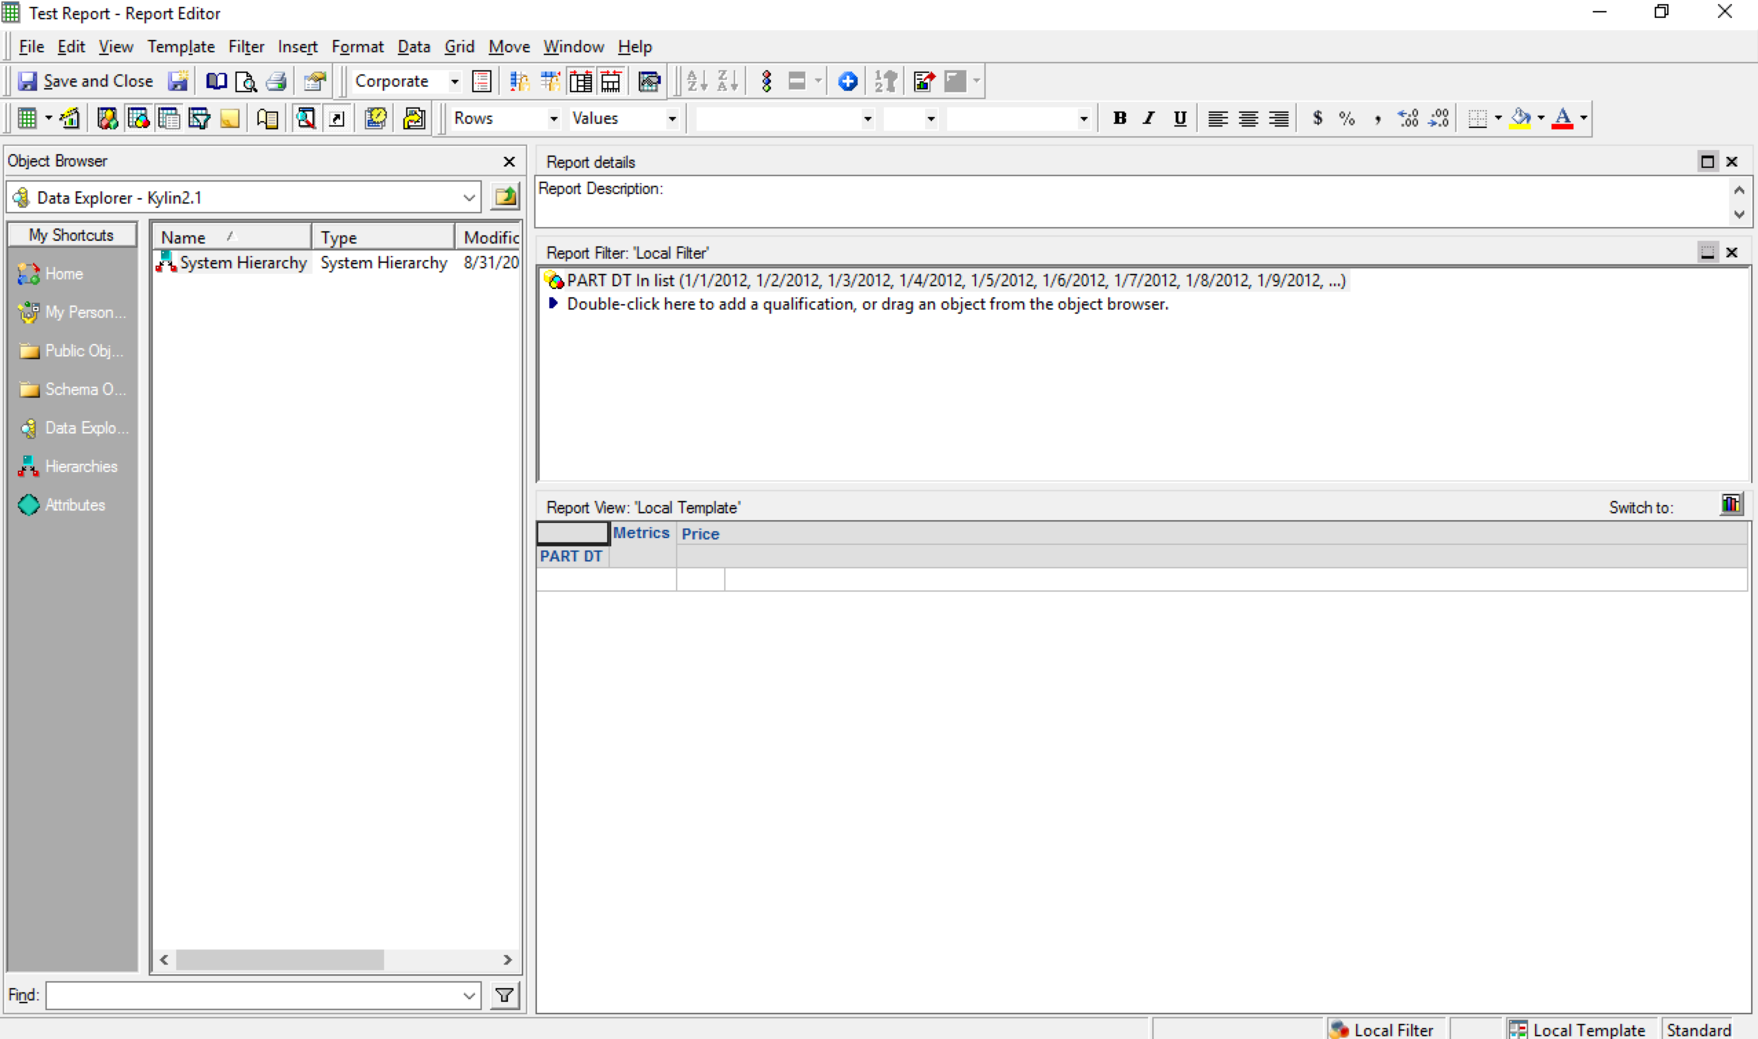
Task: Click the blue plus add icon
Action: pyautogui.click(x=847, y=81)
